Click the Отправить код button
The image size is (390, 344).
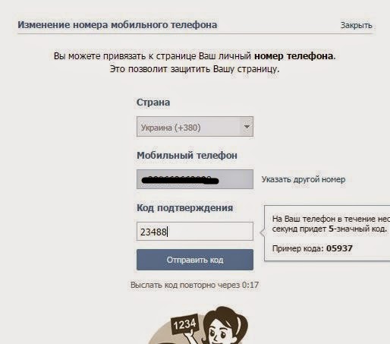[x=195, y=260]
